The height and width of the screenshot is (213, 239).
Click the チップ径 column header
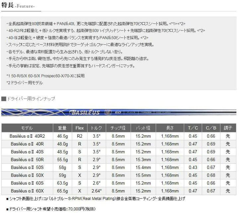coord(118,128)
